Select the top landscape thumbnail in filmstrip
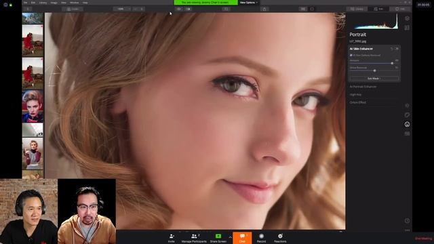Viewport: 434px width, 244px height. tap(33, 18)
